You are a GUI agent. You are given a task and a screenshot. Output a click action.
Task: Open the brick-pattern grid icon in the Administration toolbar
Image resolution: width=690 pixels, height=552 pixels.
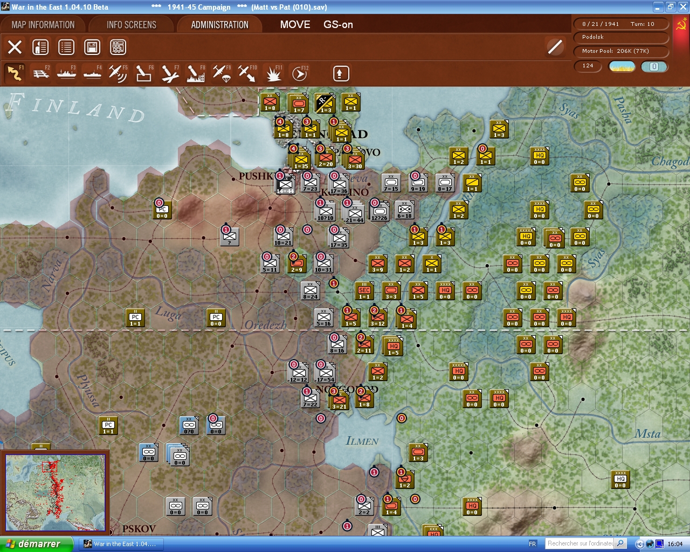118,47
